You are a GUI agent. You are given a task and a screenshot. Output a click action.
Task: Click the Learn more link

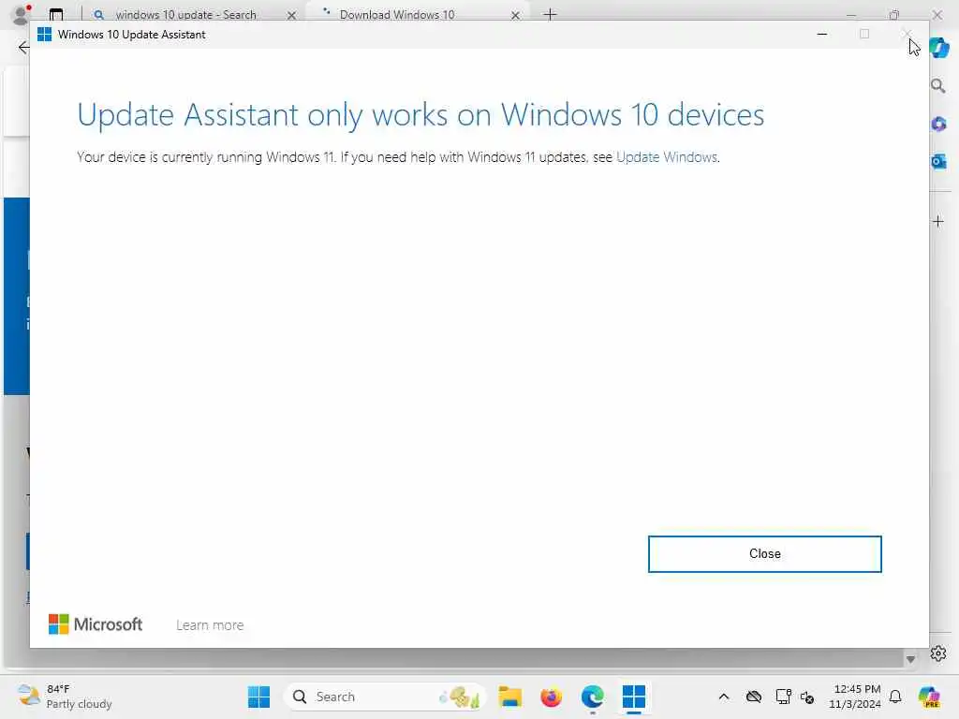click(x=210, y=624)
